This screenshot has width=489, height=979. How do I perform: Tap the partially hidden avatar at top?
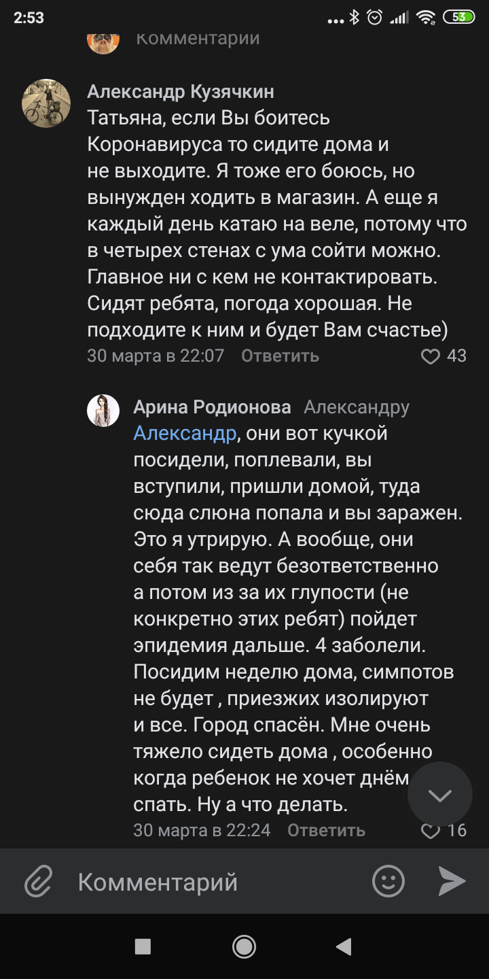[103, 41]
